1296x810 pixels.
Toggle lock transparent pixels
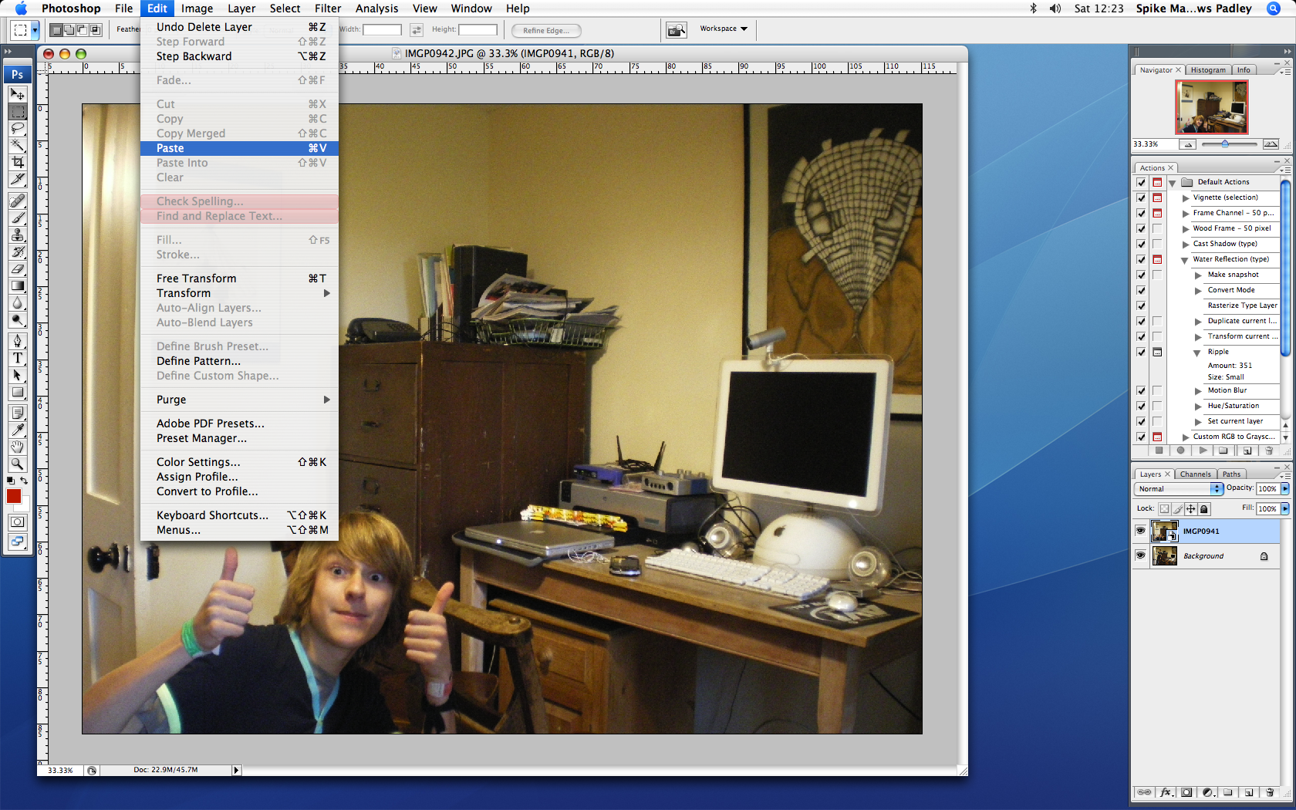click(x=1164, y=509)
